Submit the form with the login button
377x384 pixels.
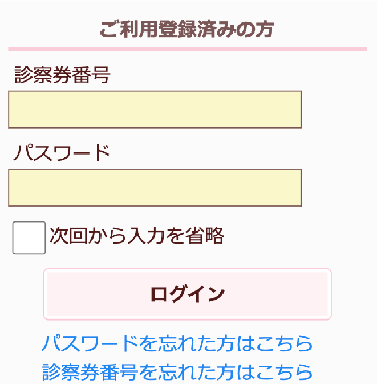[x=187, y=294]
